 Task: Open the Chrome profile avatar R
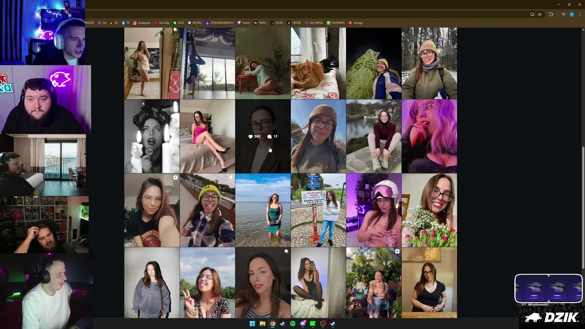pos(571,14)
